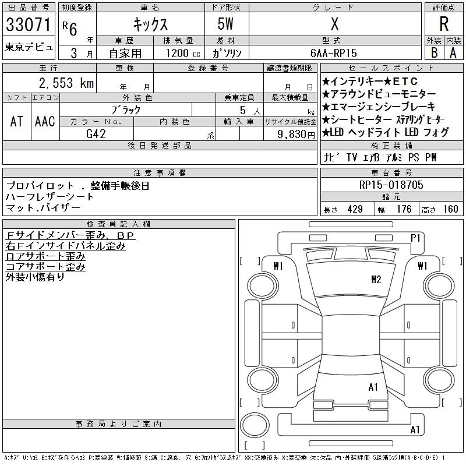Select inspector note Fサイドメンバー歪み、BP
This screenshot has width=466, height=466.
(x=70, y=235)
